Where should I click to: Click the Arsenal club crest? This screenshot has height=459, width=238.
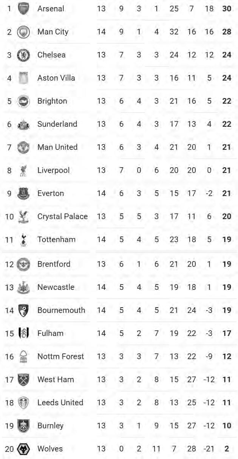click(23, 9)
